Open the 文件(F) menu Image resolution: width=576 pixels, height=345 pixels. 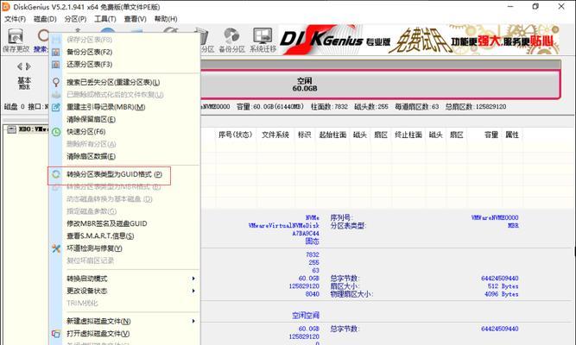click(15, 19)
